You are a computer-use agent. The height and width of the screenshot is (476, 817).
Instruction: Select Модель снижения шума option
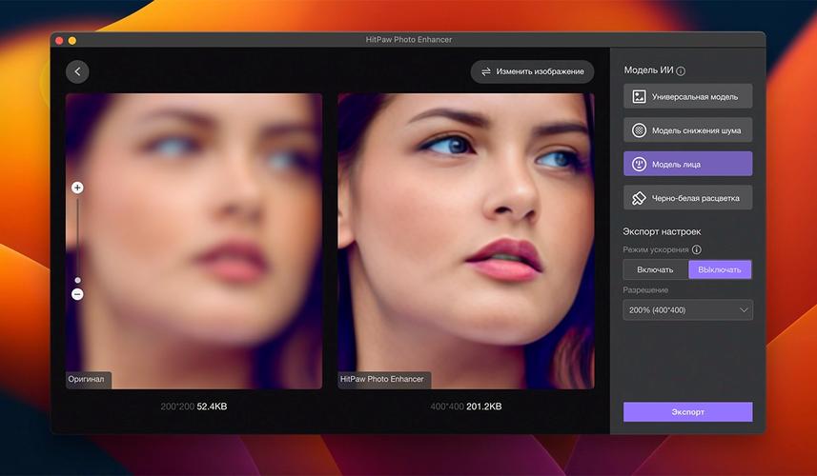click(x=687, y=130)
